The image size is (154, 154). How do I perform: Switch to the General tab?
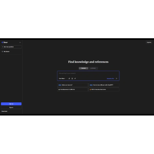point(84,68)
